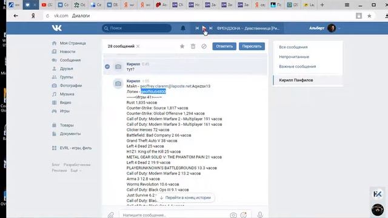Bookmark the page with star icon

pyautogui.click(x=369, y=16)
